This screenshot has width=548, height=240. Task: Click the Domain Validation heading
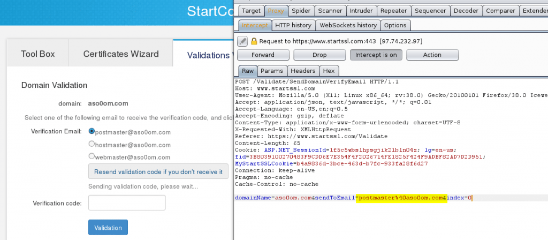(54, 85)
